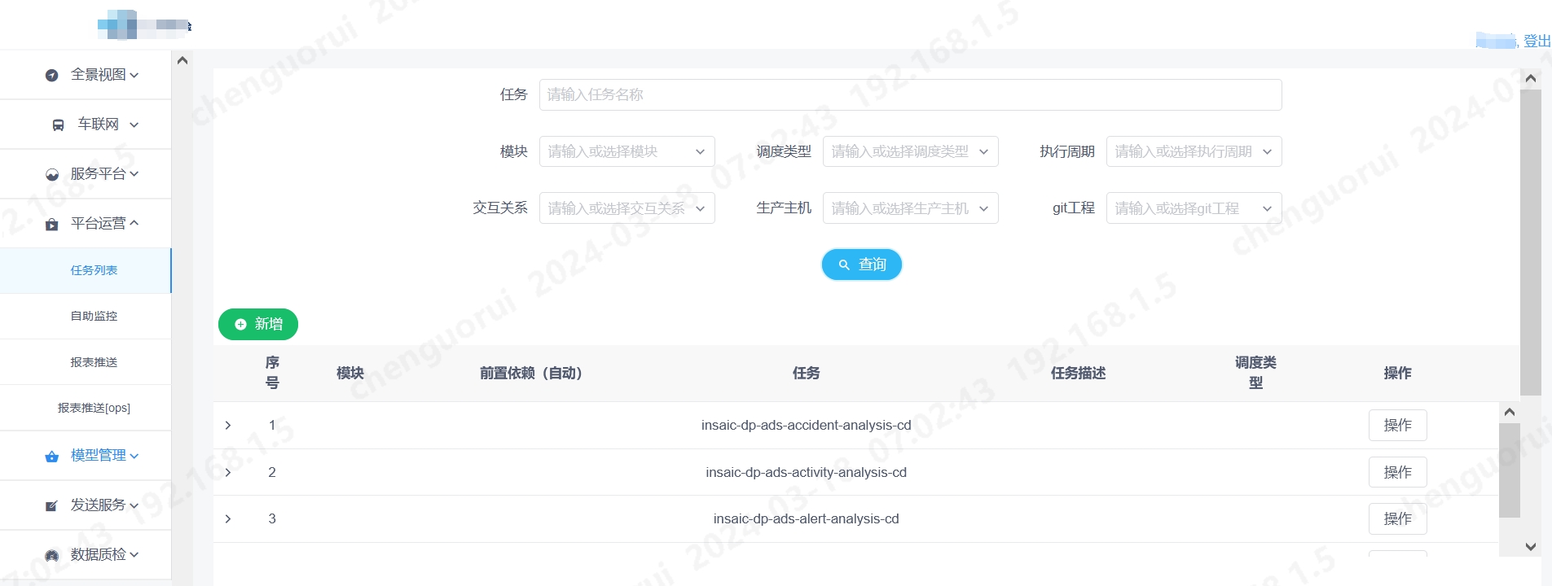Click the green 新增 button
Screen dimensions: 1552x586
point(258,324)
